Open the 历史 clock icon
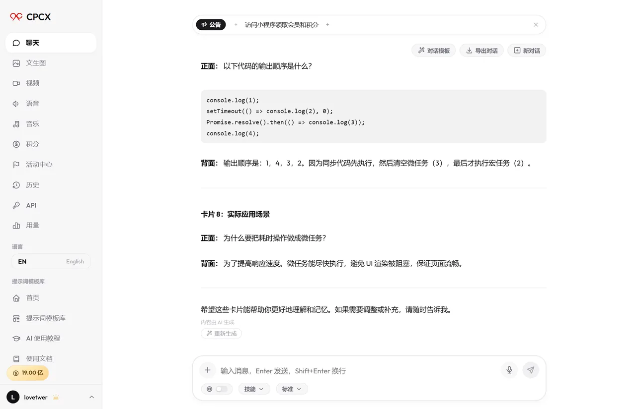The width and height of the screenshot is (636, 409). 16,185
